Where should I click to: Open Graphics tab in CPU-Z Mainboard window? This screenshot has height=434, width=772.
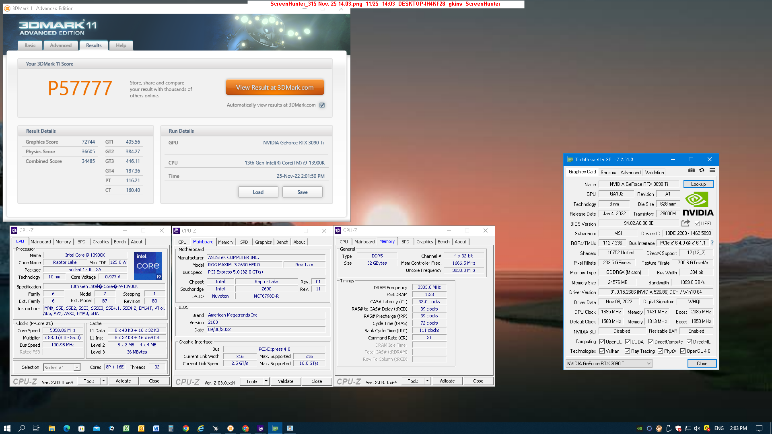click(264, 242)
